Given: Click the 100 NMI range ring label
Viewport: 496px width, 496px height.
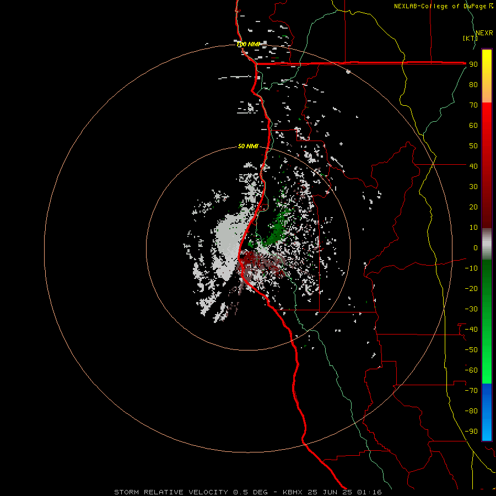Looking at the screenshot, I should [x=248, y=44].
